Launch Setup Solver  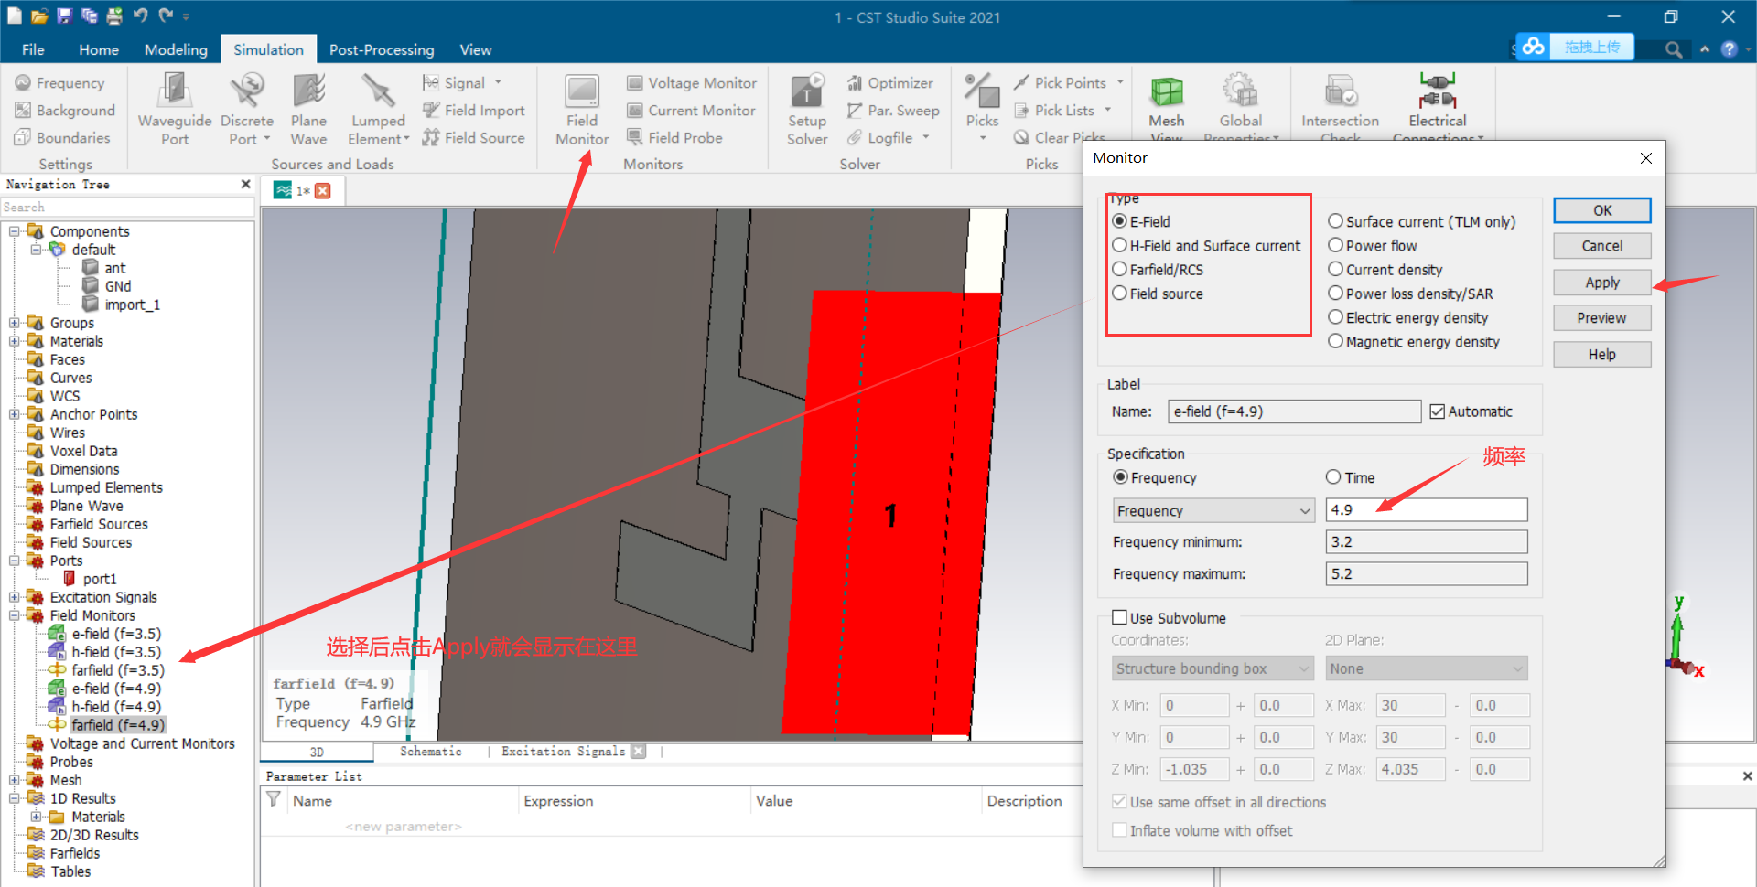click(x=807, y=110)
